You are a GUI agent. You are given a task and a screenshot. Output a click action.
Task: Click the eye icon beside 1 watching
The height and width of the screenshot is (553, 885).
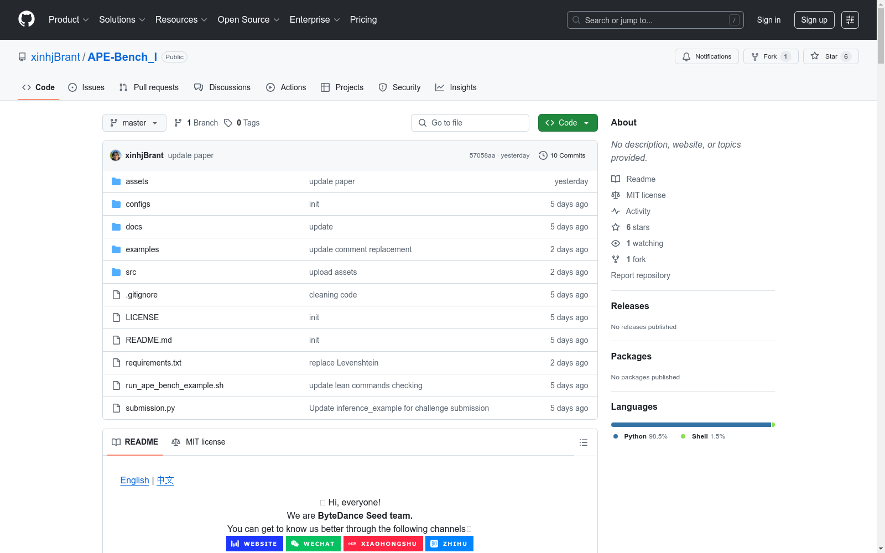click(616, 243)
